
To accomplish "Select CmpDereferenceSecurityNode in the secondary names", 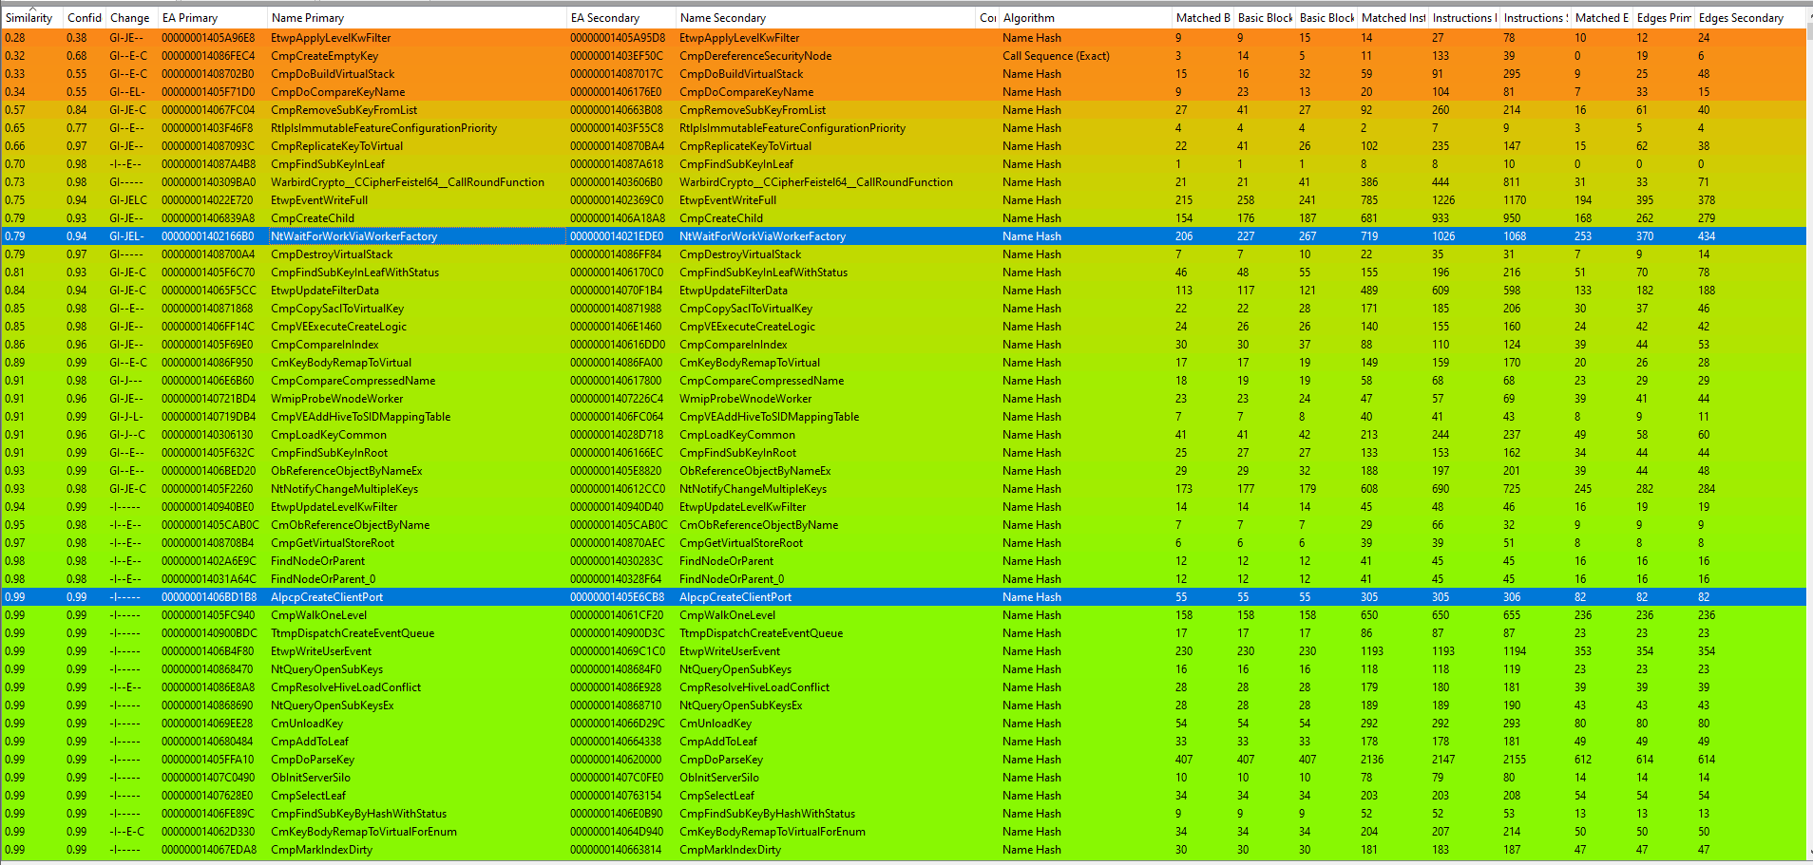I will [x=755, y=56].
